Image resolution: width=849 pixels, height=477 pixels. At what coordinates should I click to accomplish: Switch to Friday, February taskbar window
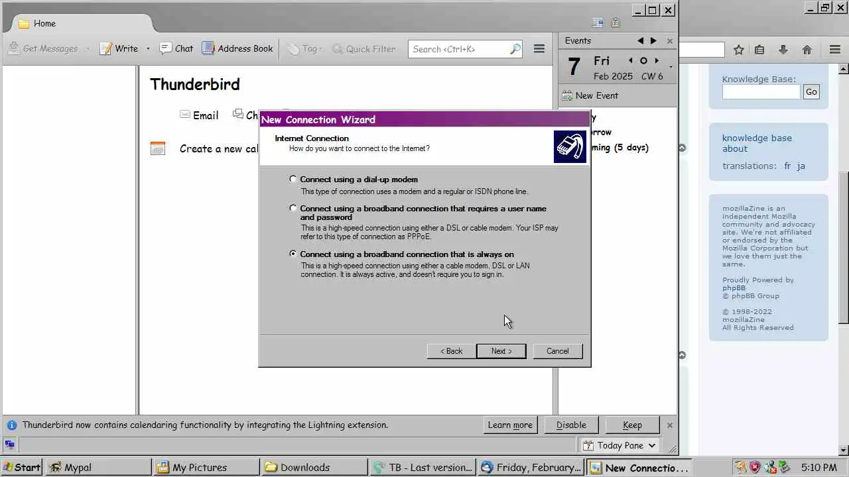point(530,467)
